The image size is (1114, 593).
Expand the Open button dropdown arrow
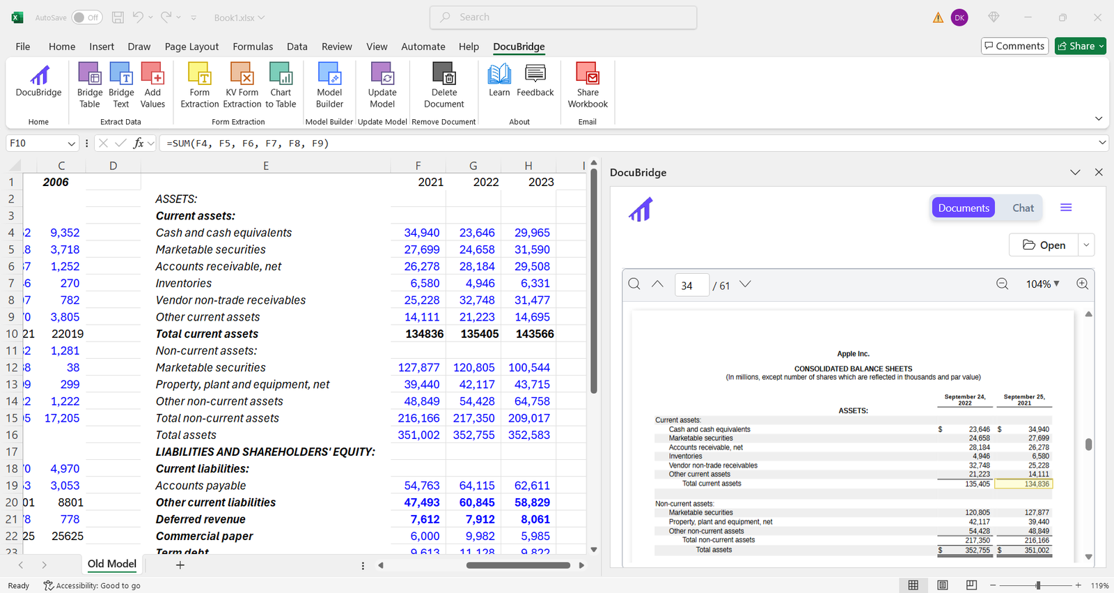pos(1086,245)
